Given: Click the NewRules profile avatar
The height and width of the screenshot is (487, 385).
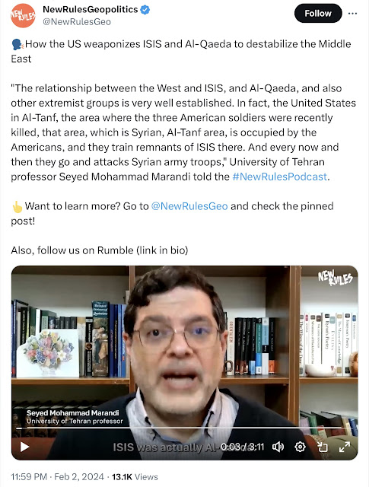Looking at the screenshot, I should 23,15.
